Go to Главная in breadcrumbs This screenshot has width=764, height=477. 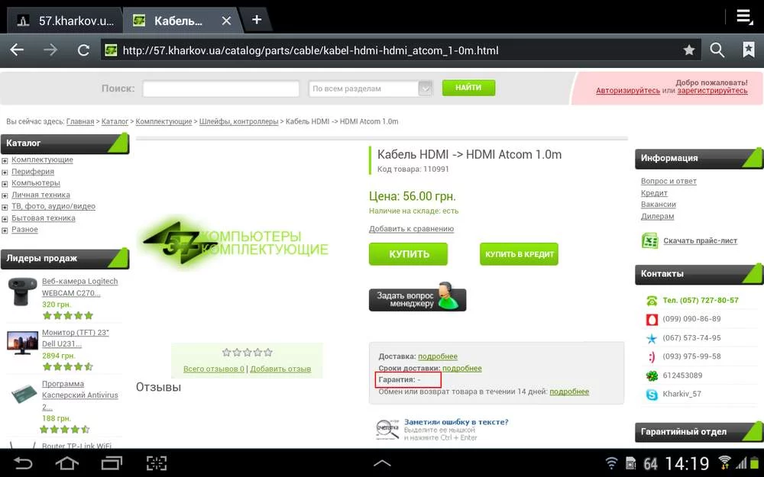[x=80, y=121]
